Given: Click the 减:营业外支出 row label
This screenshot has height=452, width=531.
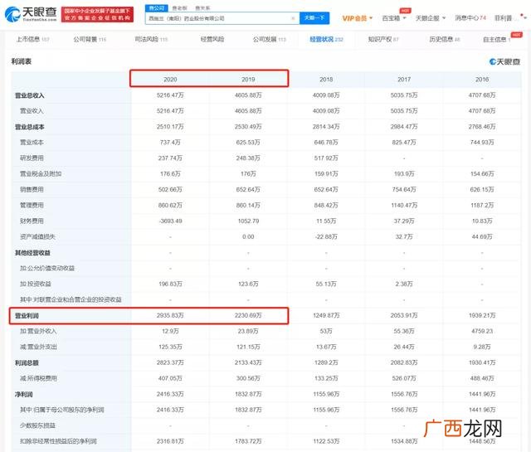Looking at the screenshot, I should click(x=38, y=347).
